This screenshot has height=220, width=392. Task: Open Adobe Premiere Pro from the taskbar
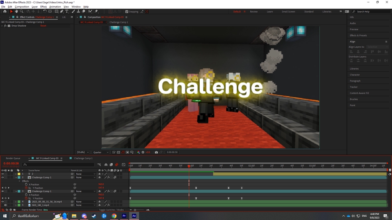tap(124, 216)
